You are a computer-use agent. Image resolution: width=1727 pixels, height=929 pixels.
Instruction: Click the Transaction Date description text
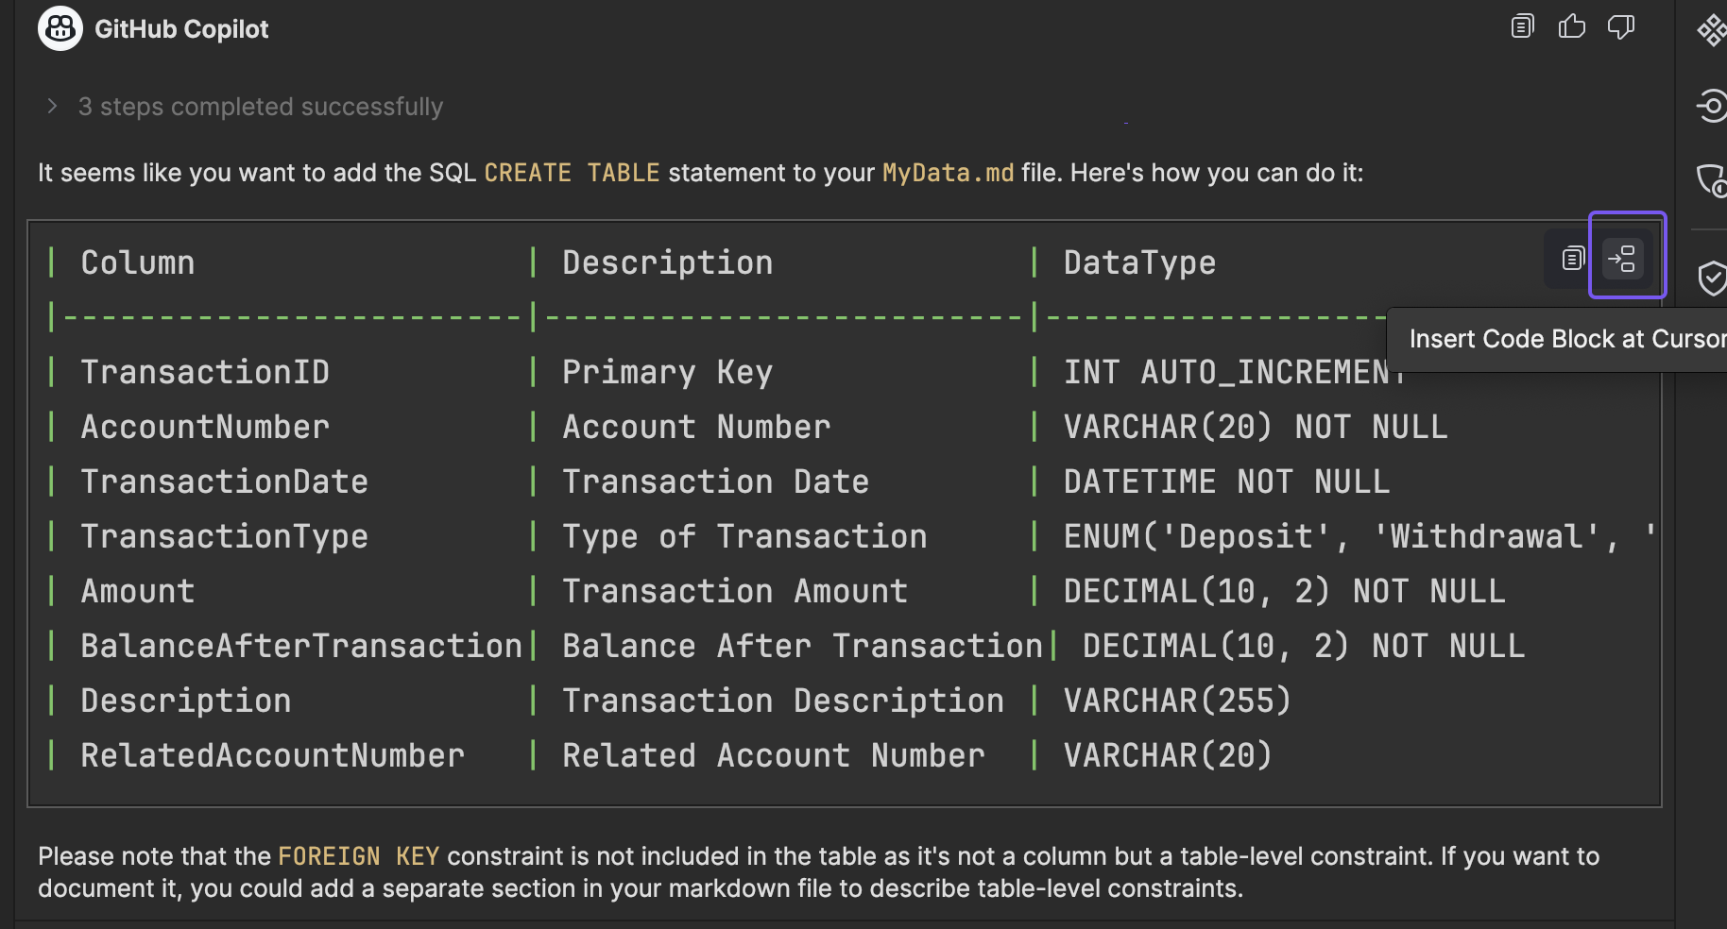[715, 481]
